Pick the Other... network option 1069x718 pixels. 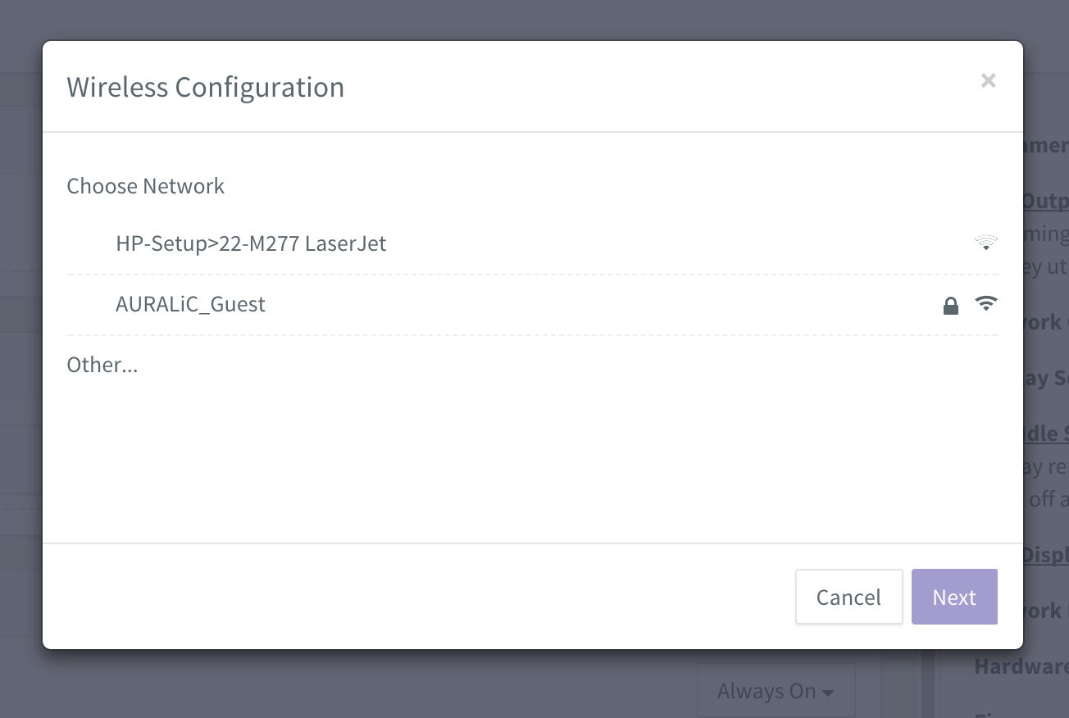pos(102,365)
